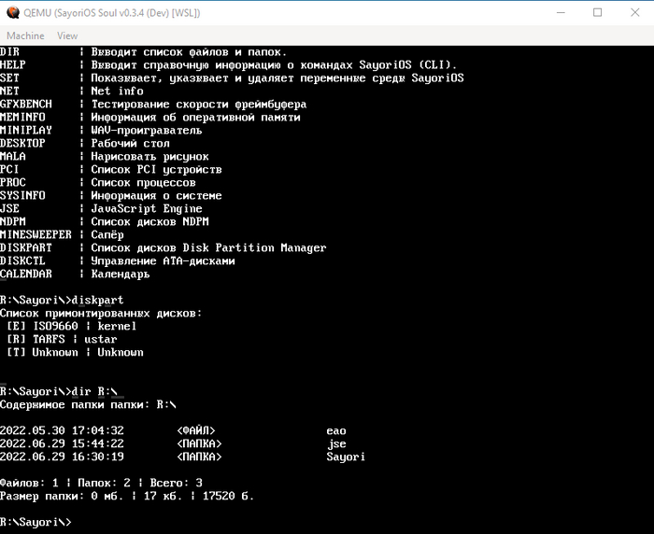Click the jse folder name in listing

click(x=336, y=444)
